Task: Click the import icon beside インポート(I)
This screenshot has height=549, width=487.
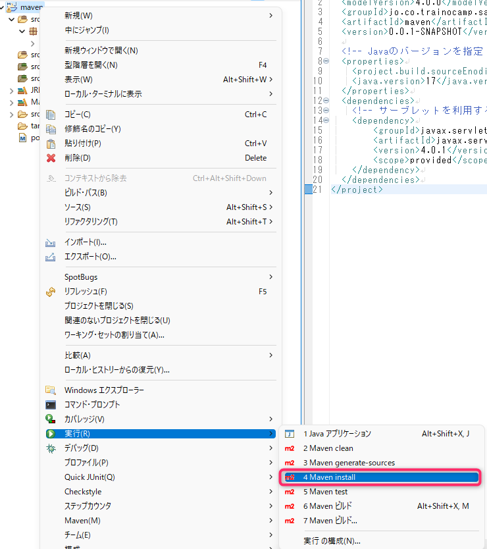Action: [51, 242]
